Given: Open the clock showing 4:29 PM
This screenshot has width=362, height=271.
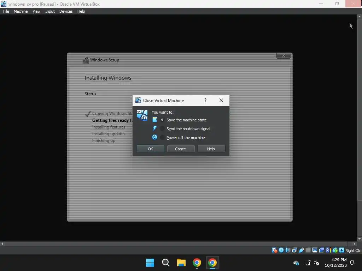Looking at the screenshot, I should click(336, 263).
